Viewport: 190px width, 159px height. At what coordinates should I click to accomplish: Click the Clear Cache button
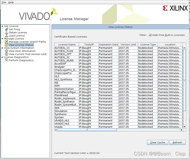click(158, 142)
